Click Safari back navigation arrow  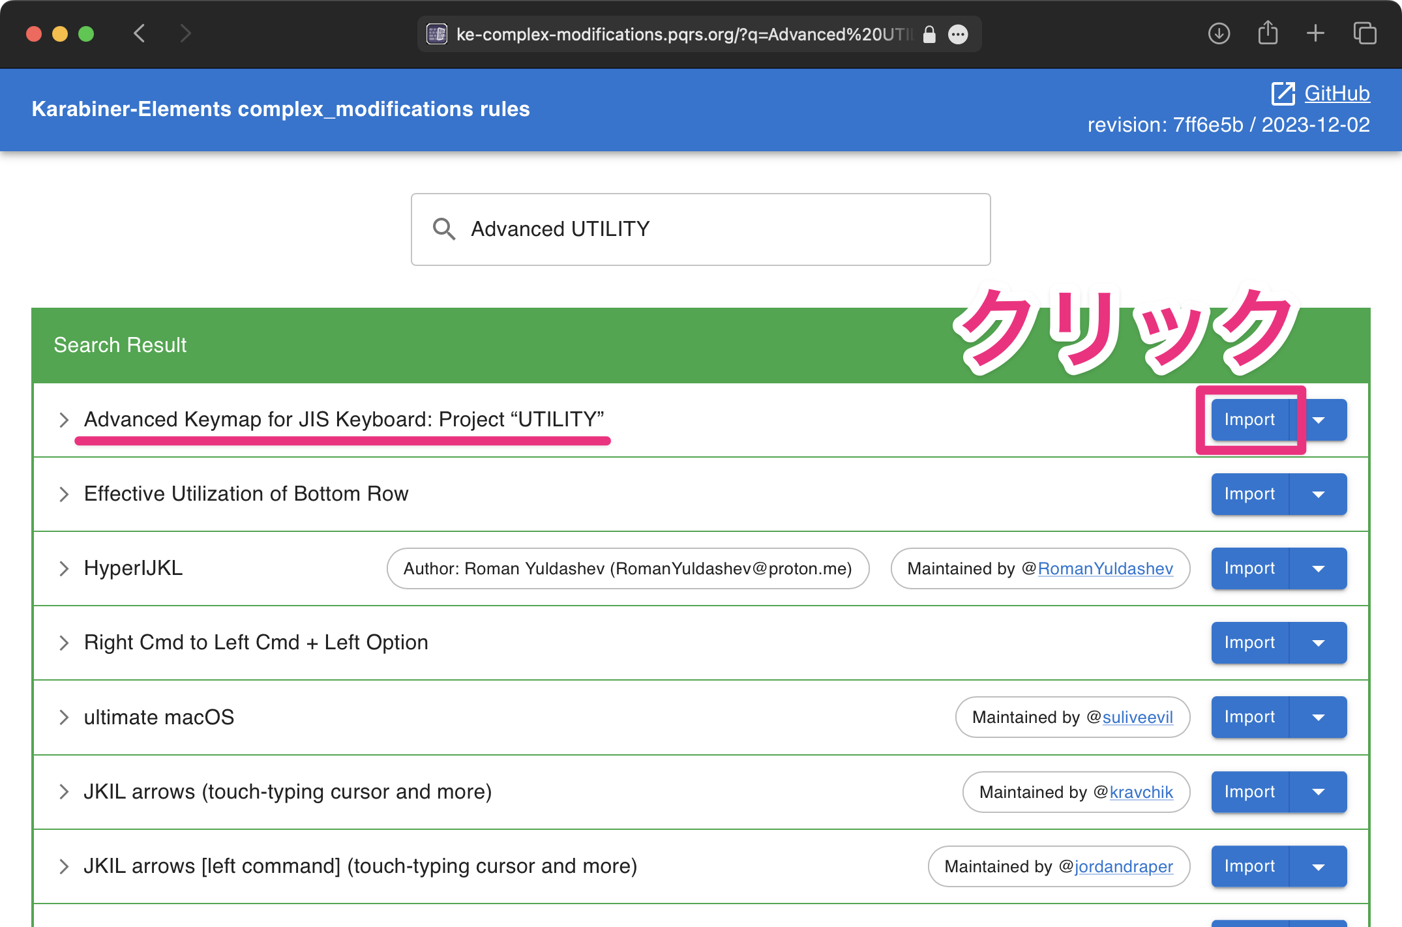(139, 33)
